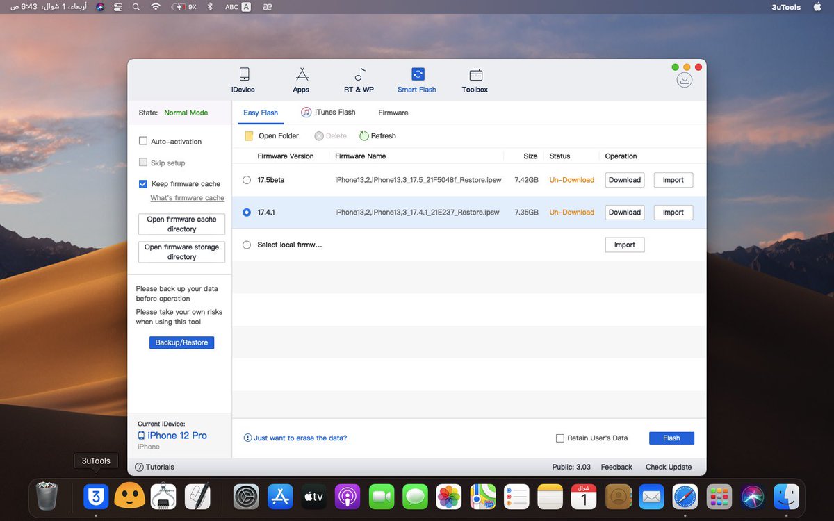Click the blue Flash button
The image size is (834, 521).
671,438
